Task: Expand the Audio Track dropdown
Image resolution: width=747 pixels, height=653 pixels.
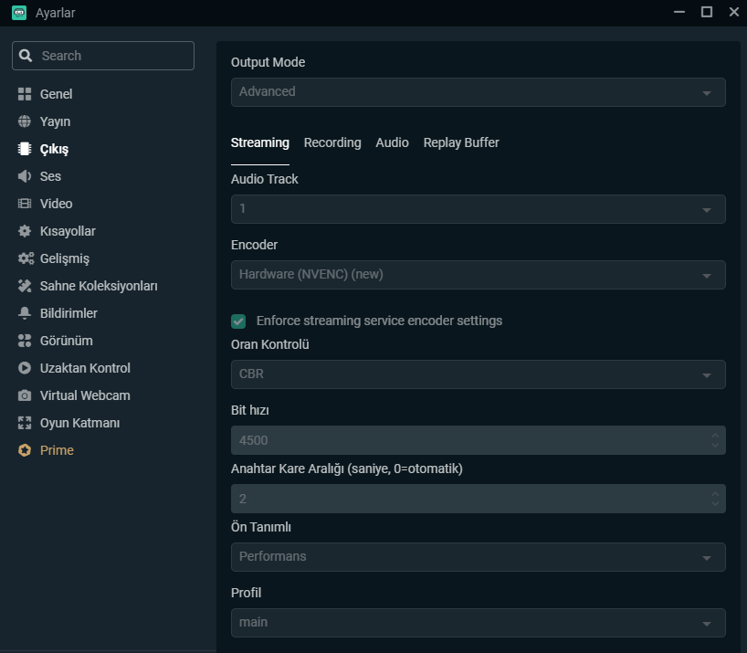Action: pos(479,209)
